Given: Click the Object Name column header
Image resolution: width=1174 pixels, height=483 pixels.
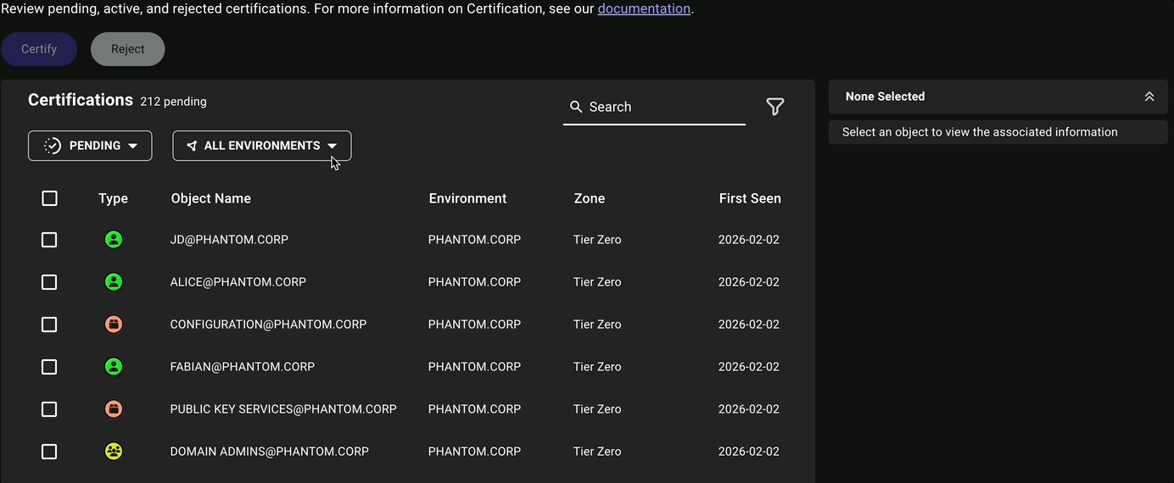Looking at the screenshot, I should (211, 198).
